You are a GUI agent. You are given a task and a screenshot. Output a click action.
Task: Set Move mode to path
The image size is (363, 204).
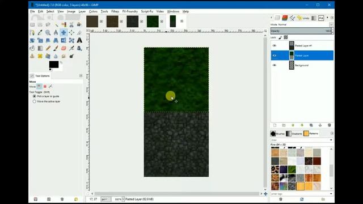pos(50,87)
